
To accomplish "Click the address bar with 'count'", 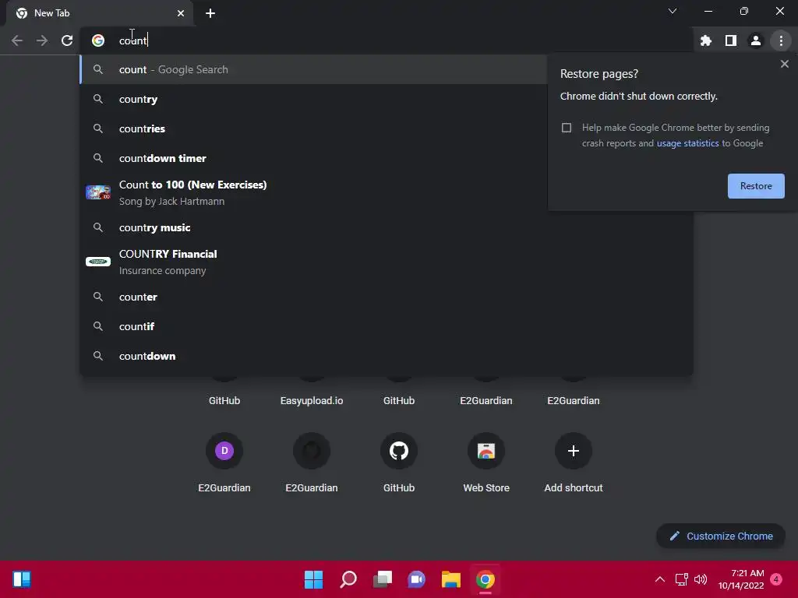I will click(387, 40).
